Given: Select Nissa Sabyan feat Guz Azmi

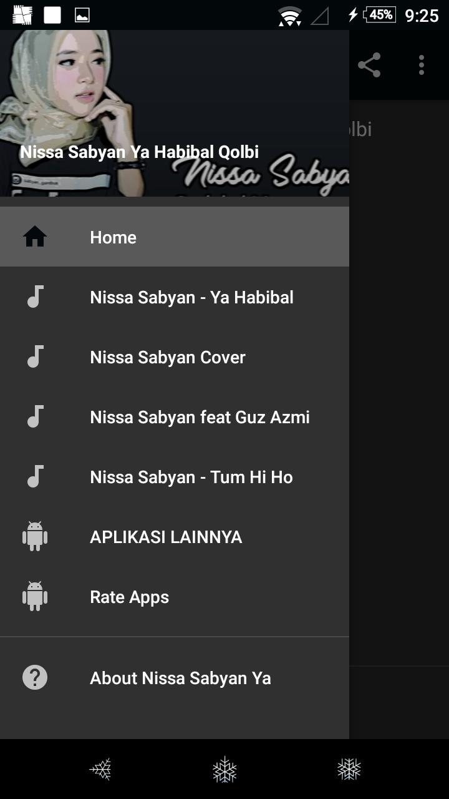Looking at the screenshot, I should 200,417.
